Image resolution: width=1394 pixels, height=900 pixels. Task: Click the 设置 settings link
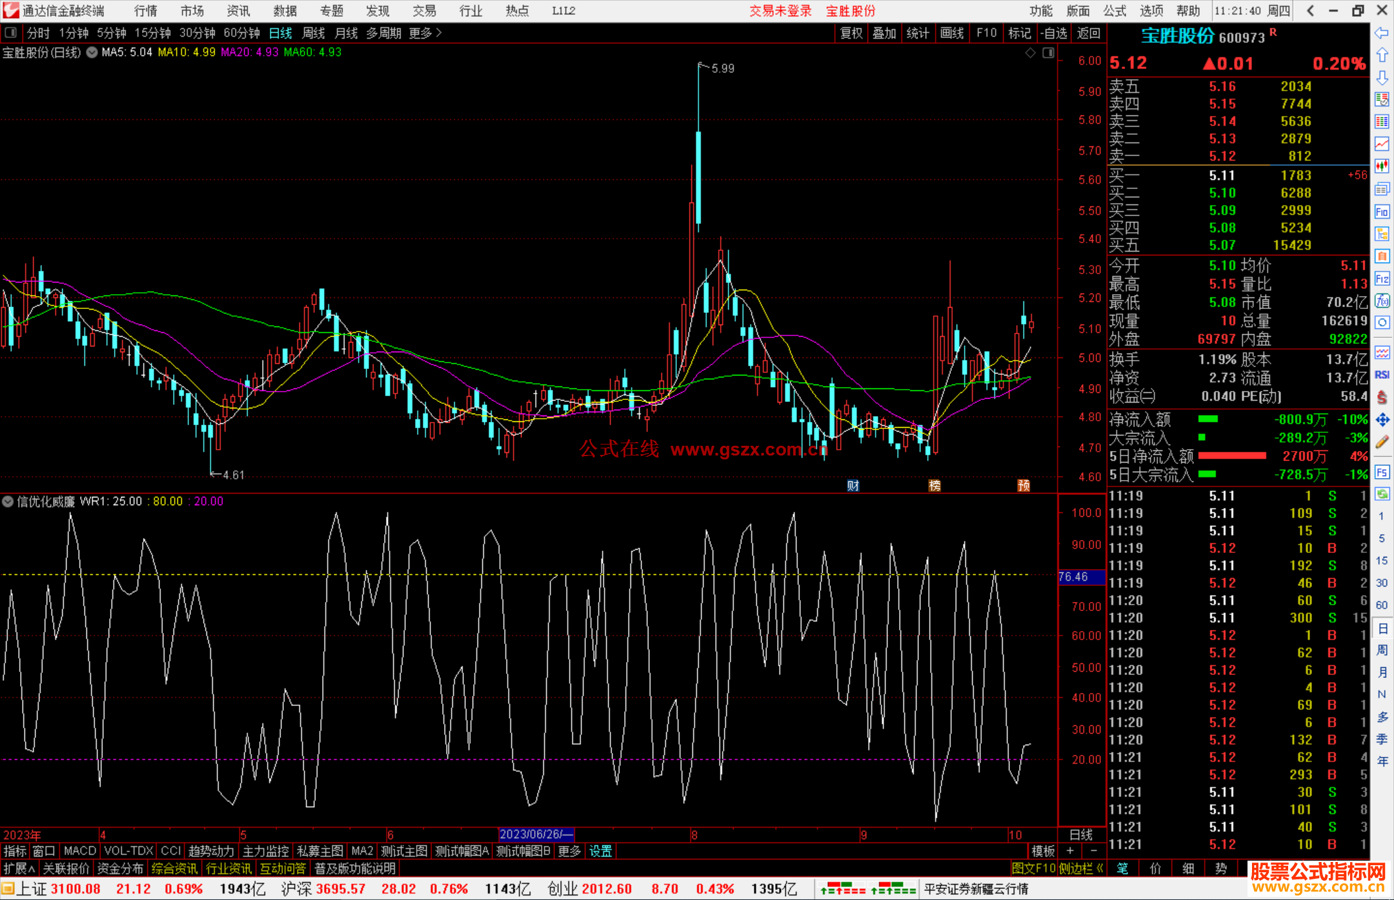click(600, 851)
